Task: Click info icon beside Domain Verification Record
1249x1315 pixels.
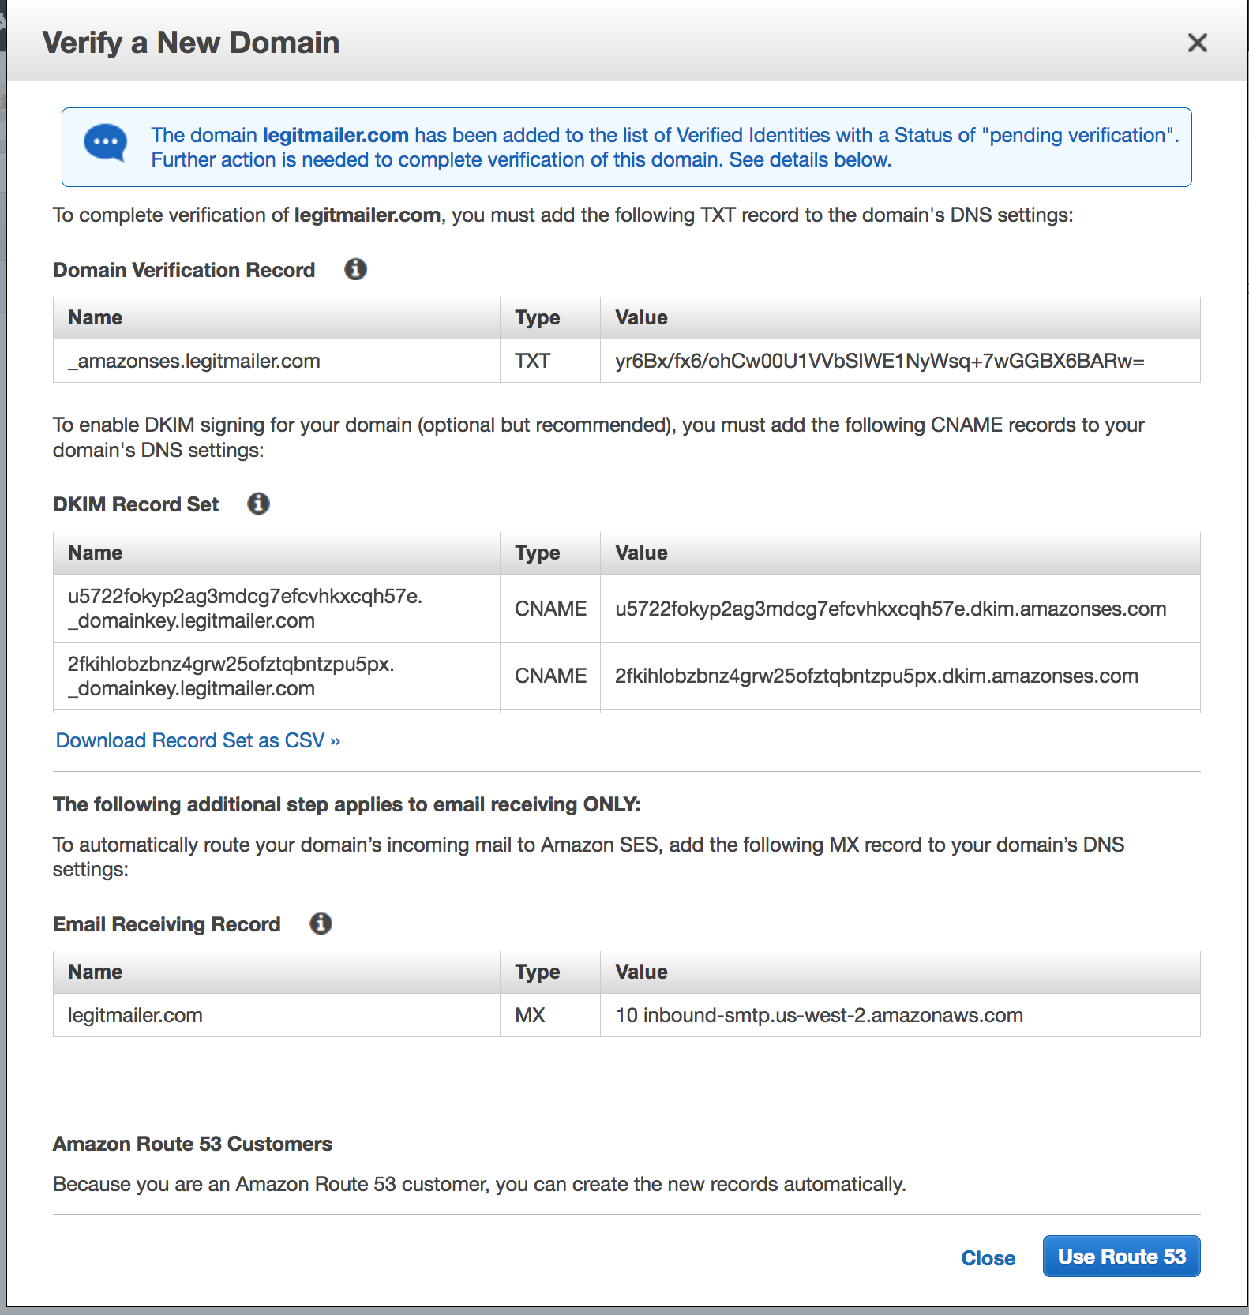Action: pos(355,269)
